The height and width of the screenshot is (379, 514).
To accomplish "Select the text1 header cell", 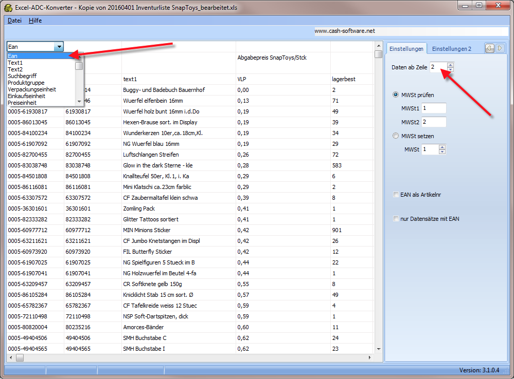I will [179, 79].
